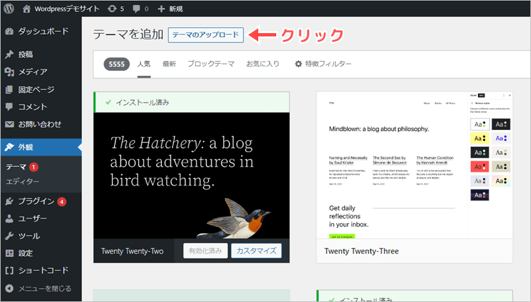
Task: Click the home icon beside Wordpressデモサイト
Action: 27,9
